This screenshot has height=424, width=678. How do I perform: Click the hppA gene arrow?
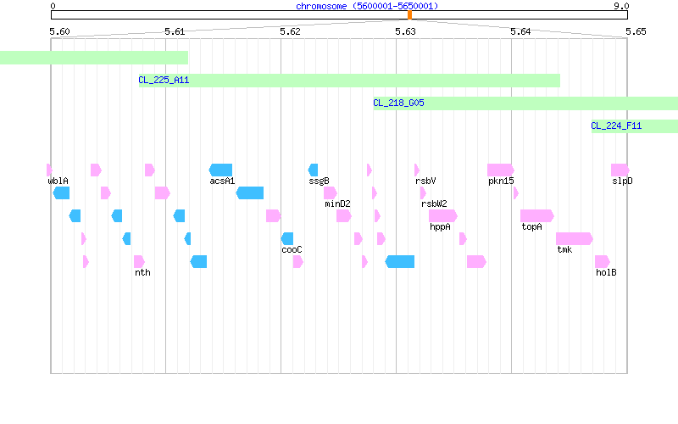click(x=443, y=215)
